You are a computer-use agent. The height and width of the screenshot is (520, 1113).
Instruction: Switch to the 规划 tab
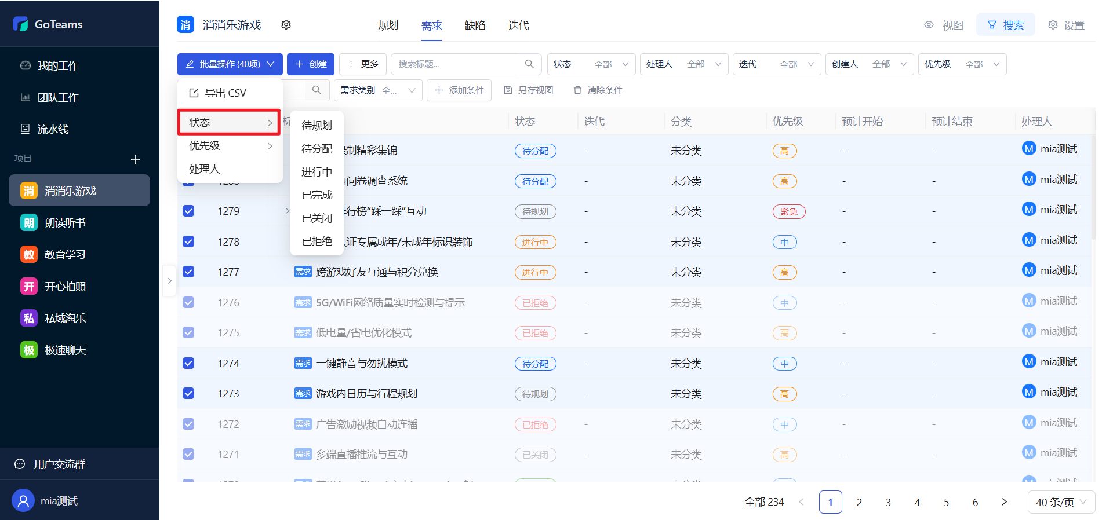coord(388,25)
